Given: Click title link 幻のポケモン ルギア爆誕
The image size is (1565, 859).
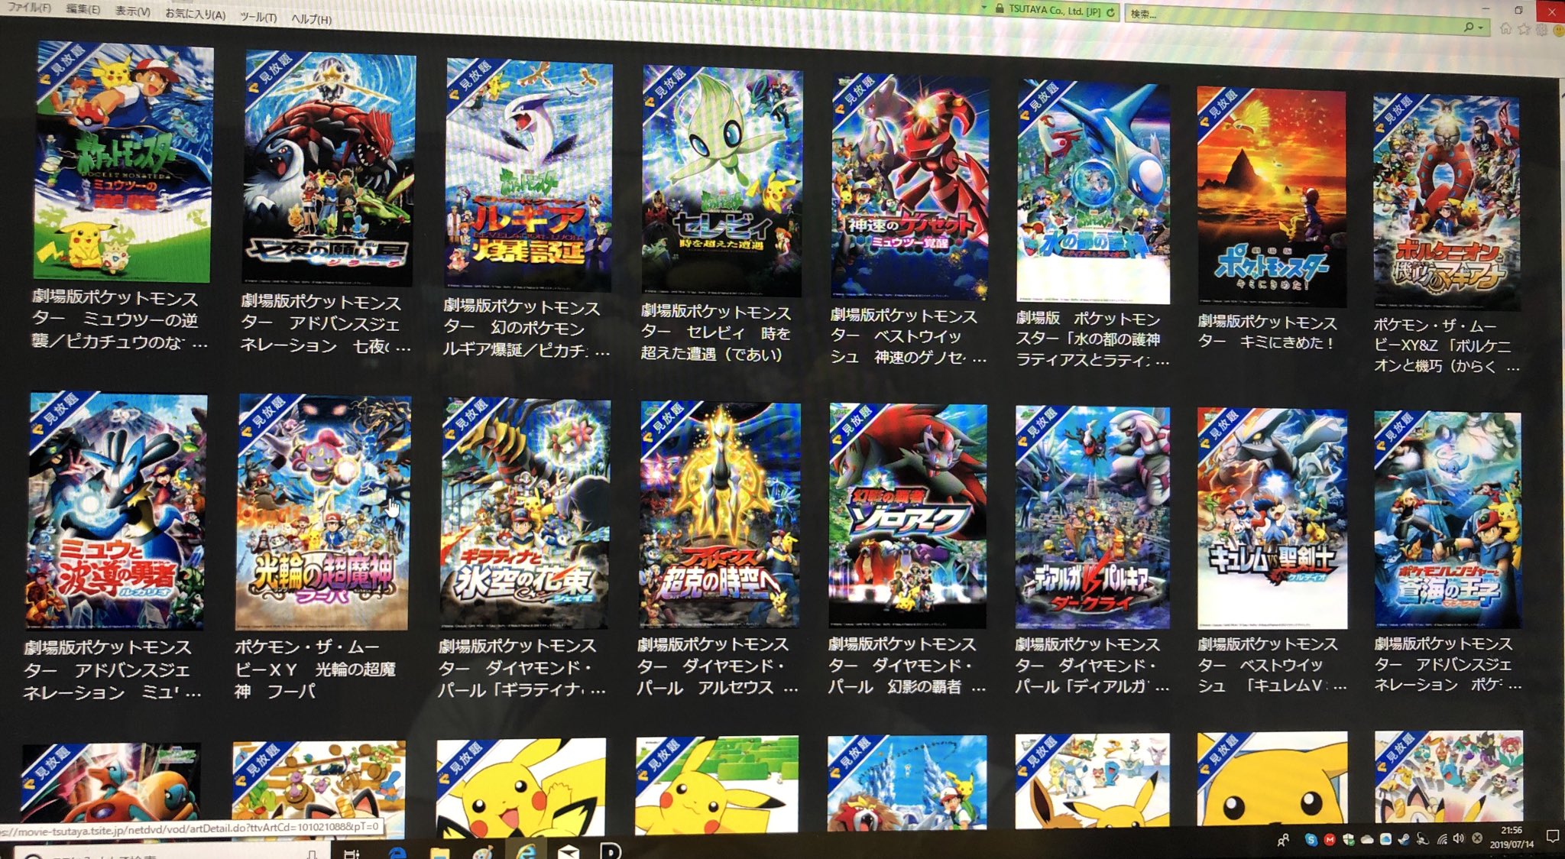Looking at the screenshot, I should pyautogui.click(x=526, y=329).
